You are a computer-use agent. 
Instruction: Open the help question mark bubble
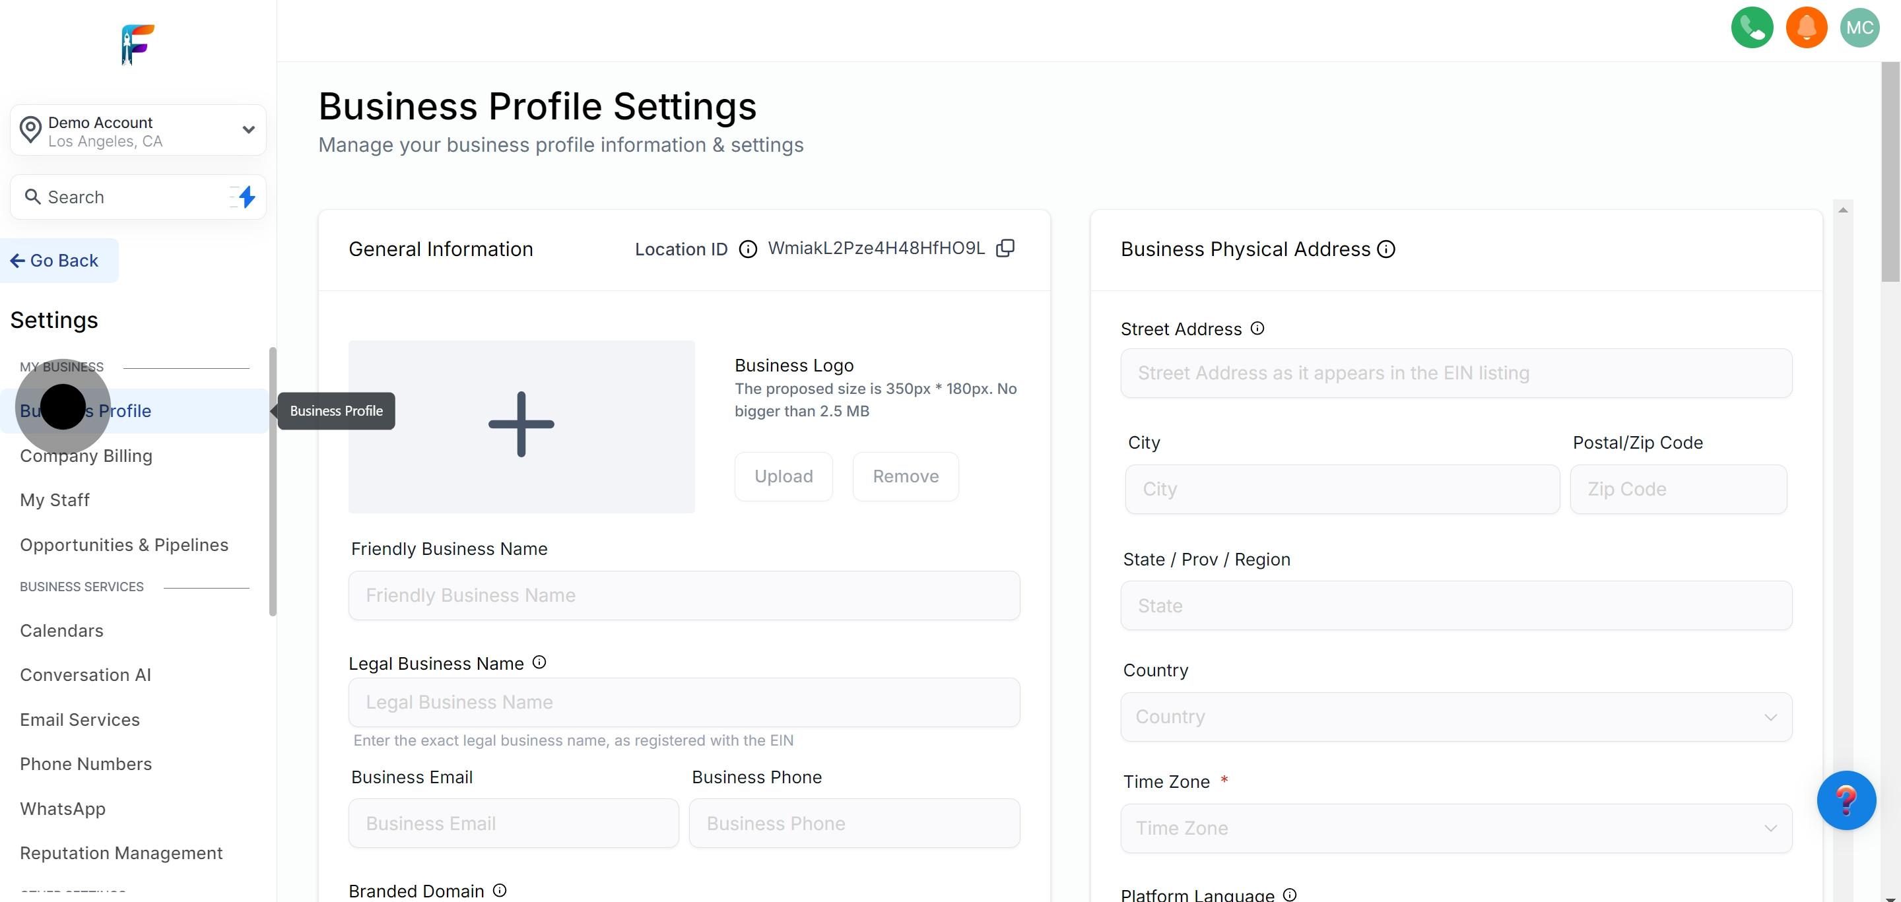tap(1846, 800)
